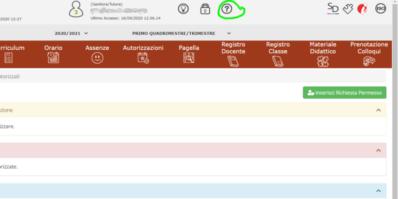Collapse the yellow panel chevron
Viewport: 398px width, 199px height.
point(378,110)
